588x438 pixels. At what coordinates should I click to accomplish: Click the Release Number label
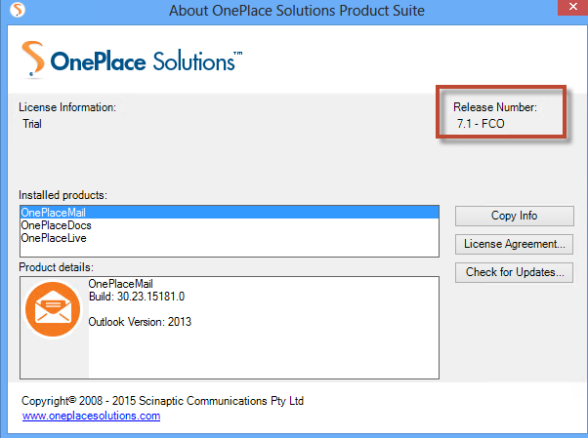[495, 107]
